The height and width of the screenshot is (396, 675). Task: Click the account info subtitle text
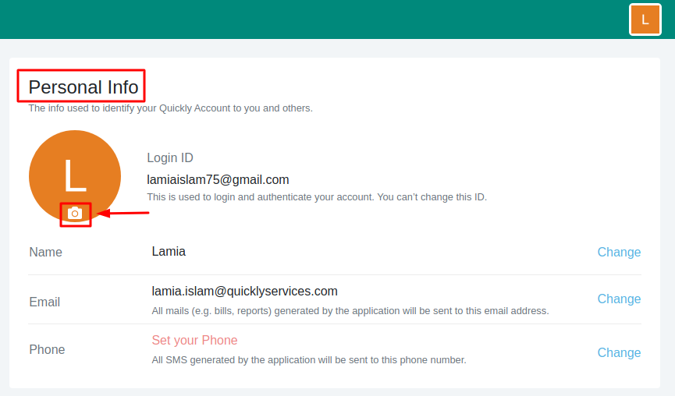(x=170, y=108)
